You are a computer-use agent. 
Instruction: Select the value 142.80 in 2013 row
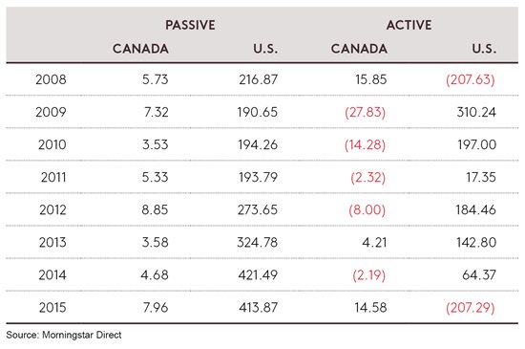476,243
